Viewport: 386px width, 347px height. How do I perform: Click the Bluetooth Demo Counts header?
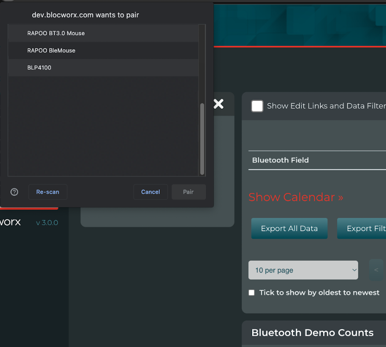pos(312,333)
